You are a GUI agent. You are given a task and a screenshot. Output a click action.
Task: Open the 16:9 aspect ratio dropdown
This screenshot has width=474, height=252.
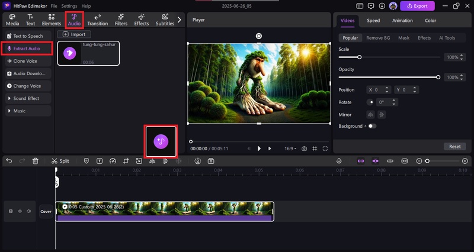290,148
